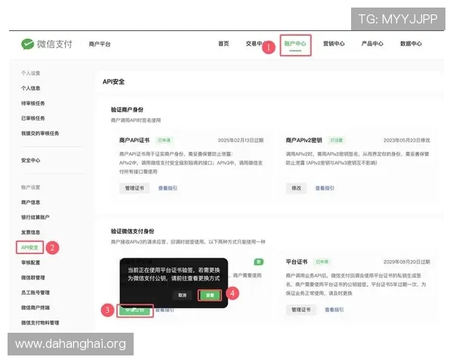The width and height of the screenshot is (453, 363).
Task: Open 安全中心 in the sidebar
Action: pyautogui.click(x=31, y=160)
